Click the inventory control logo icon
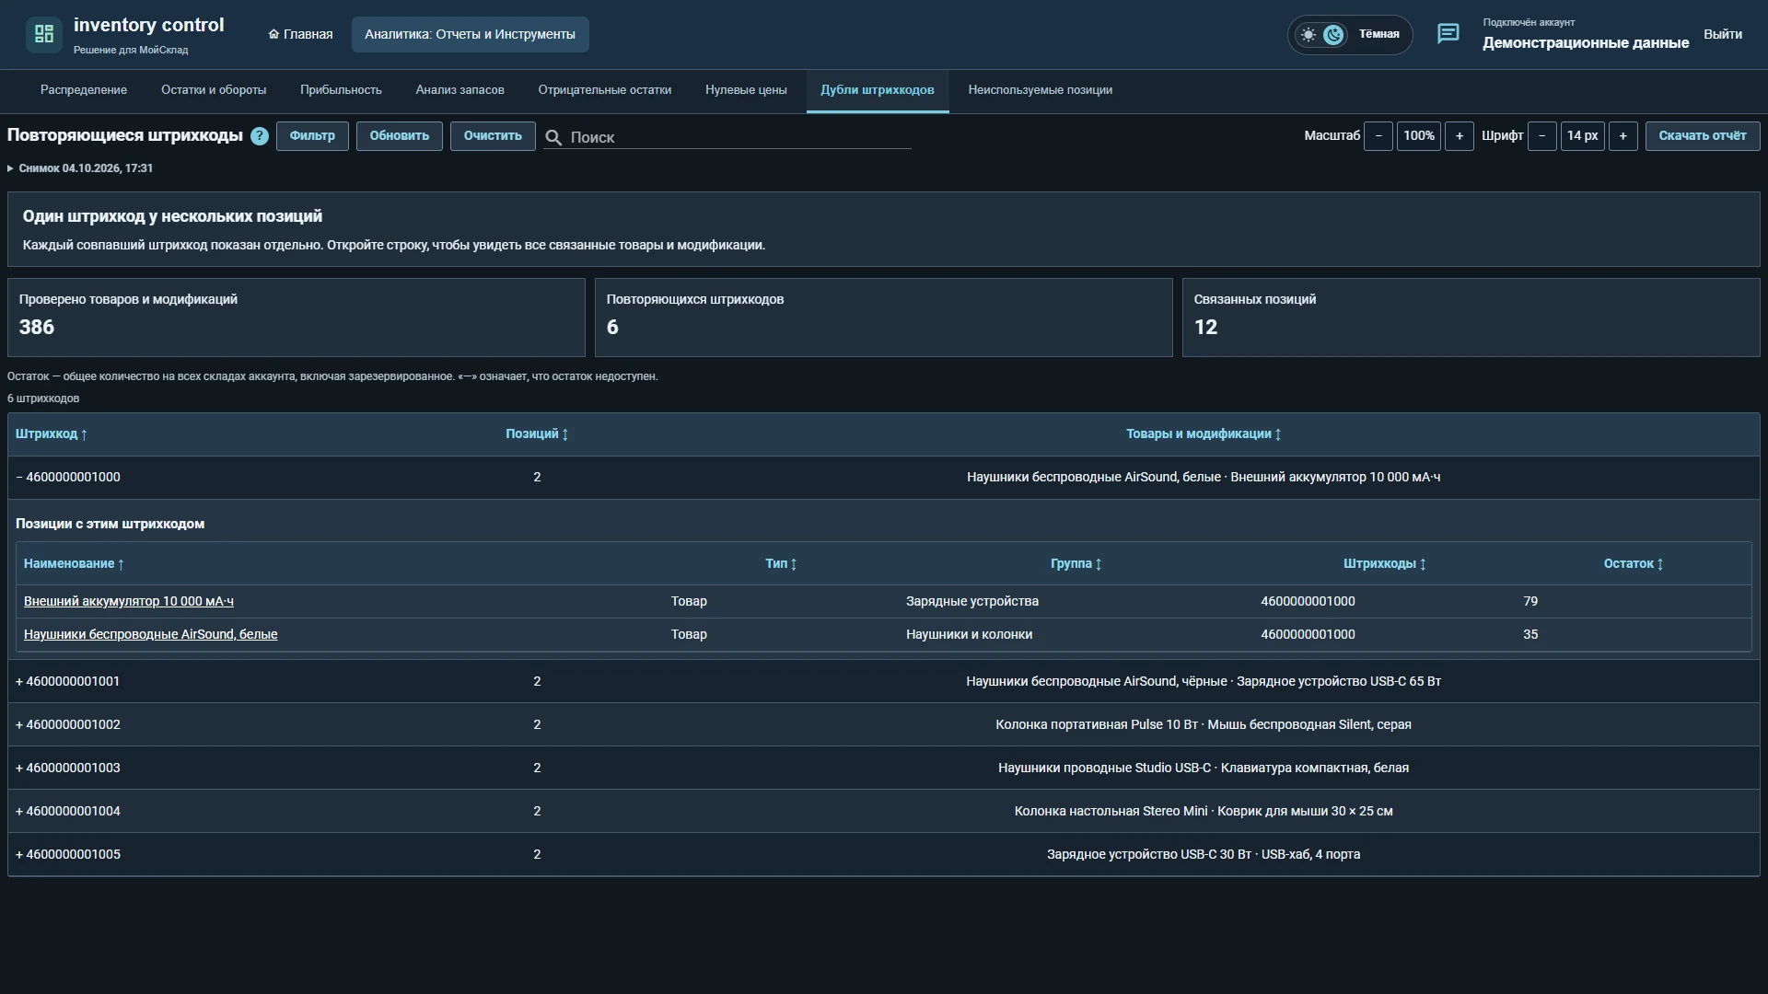 pos(43,34)
